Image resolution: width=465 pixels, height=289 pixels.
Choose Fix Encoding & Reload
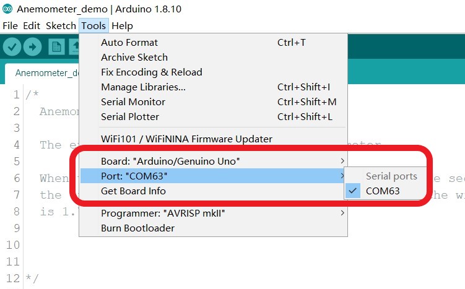(x=213, y=72)
